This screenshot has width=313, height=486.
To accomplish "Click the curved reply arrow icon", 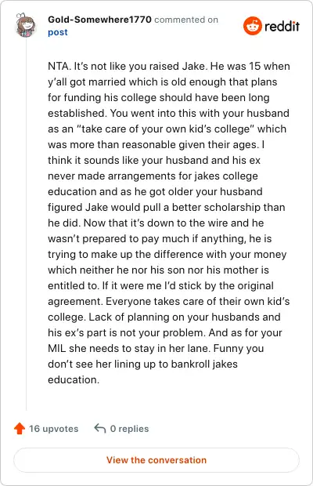I will [x=100, y=428].
